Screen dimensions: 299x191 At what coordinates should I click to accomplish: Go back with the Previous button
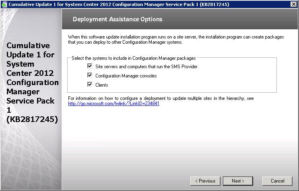(x=205, y=181)
